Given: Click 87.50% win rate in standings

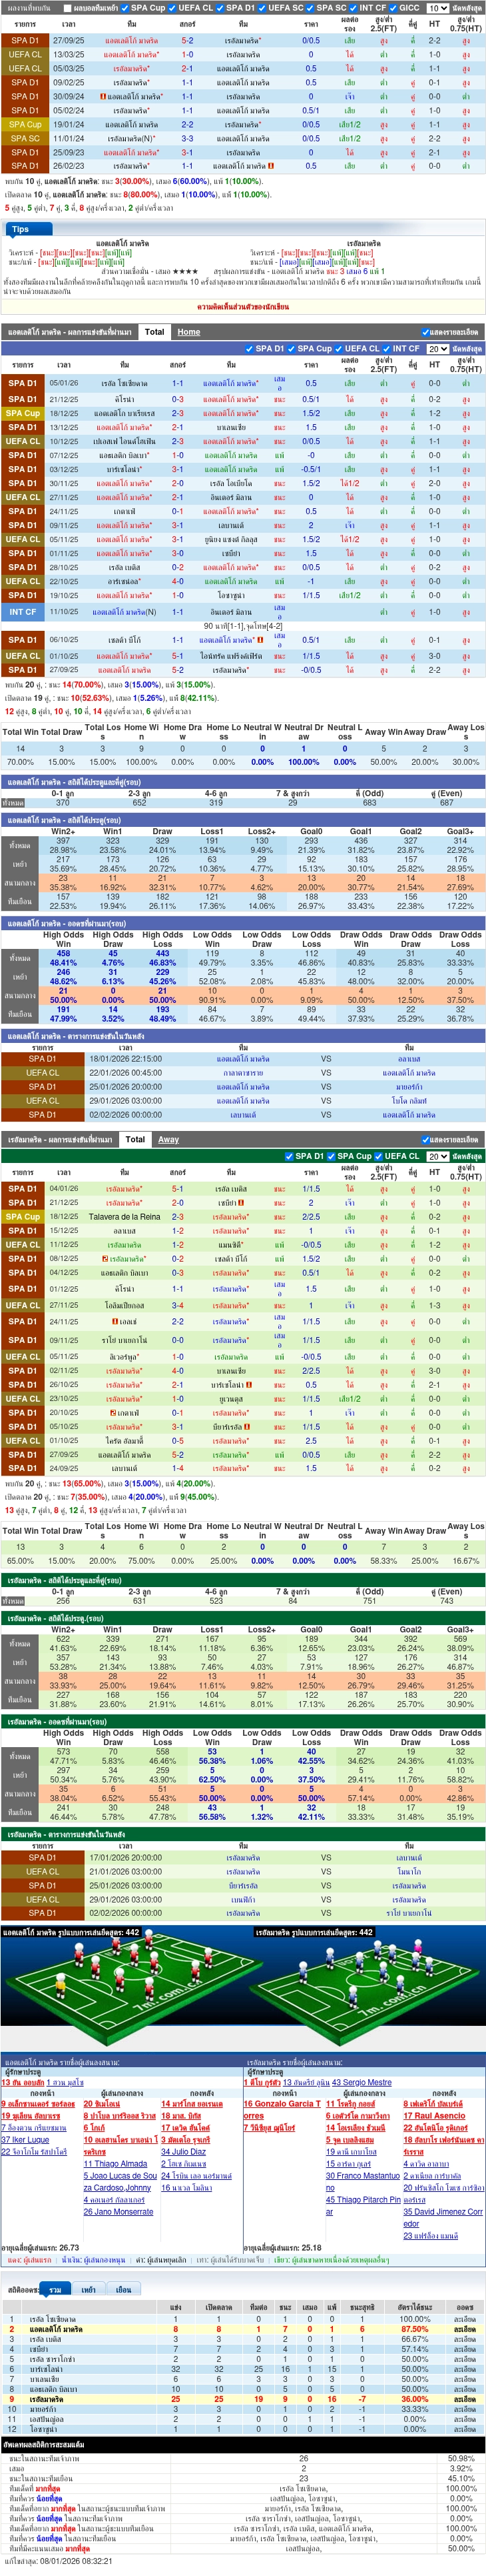Looking at the screenshot, I should pyautogui.click(x=414, y=2329).
